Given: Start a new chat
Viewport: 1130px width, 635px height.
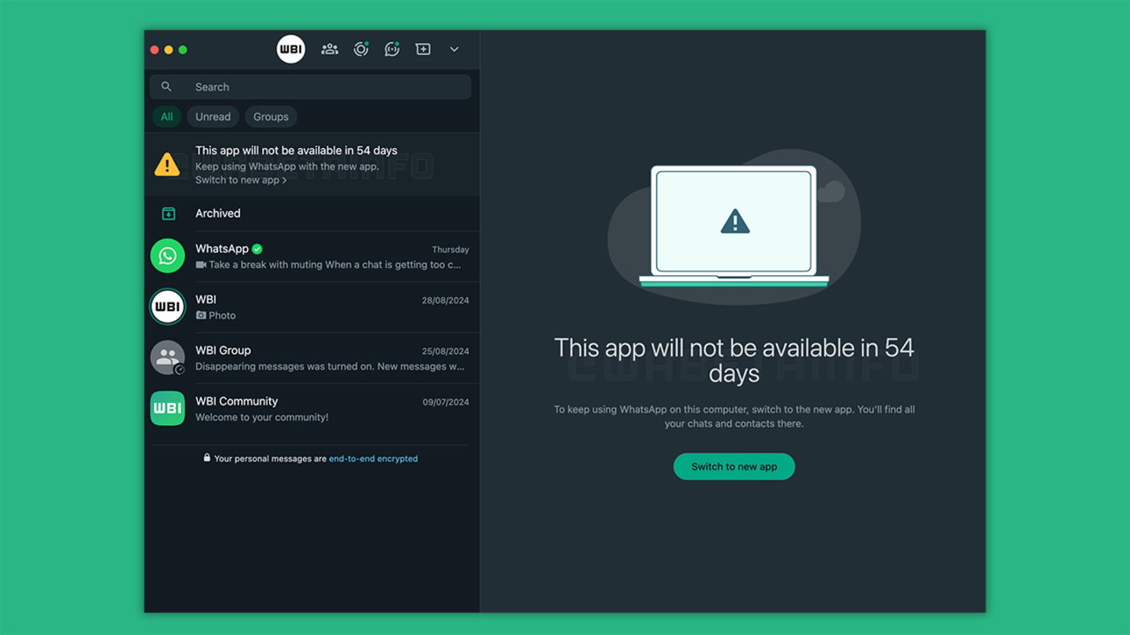Looking at the screenshot, I should (x=423, y=49).
